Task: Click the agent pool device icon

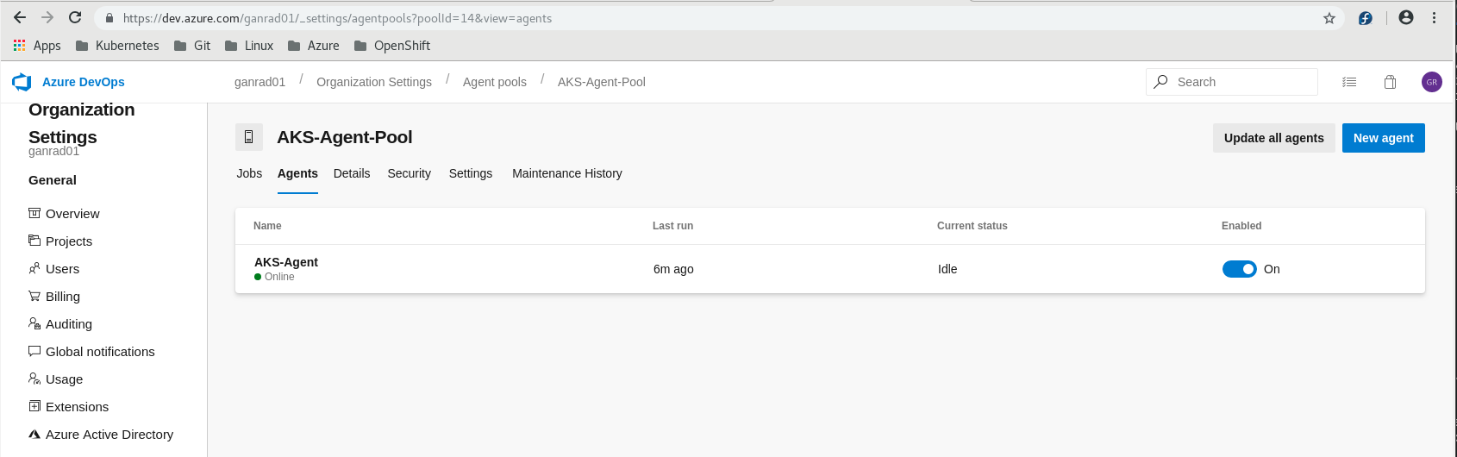Action: 249,137
